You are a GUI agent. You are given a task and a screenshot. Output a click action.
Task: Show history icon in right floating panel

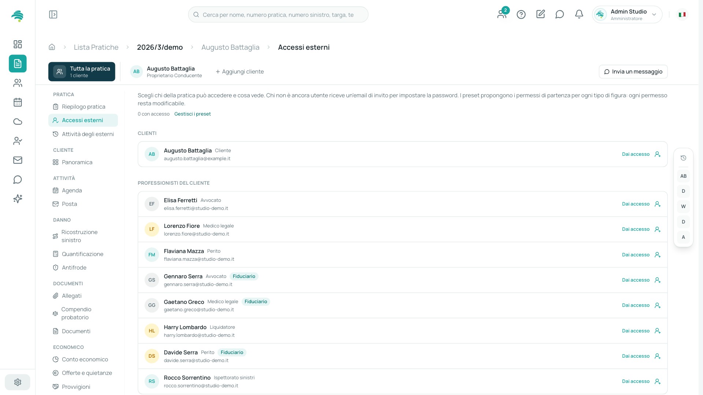(x=683, y=158)
